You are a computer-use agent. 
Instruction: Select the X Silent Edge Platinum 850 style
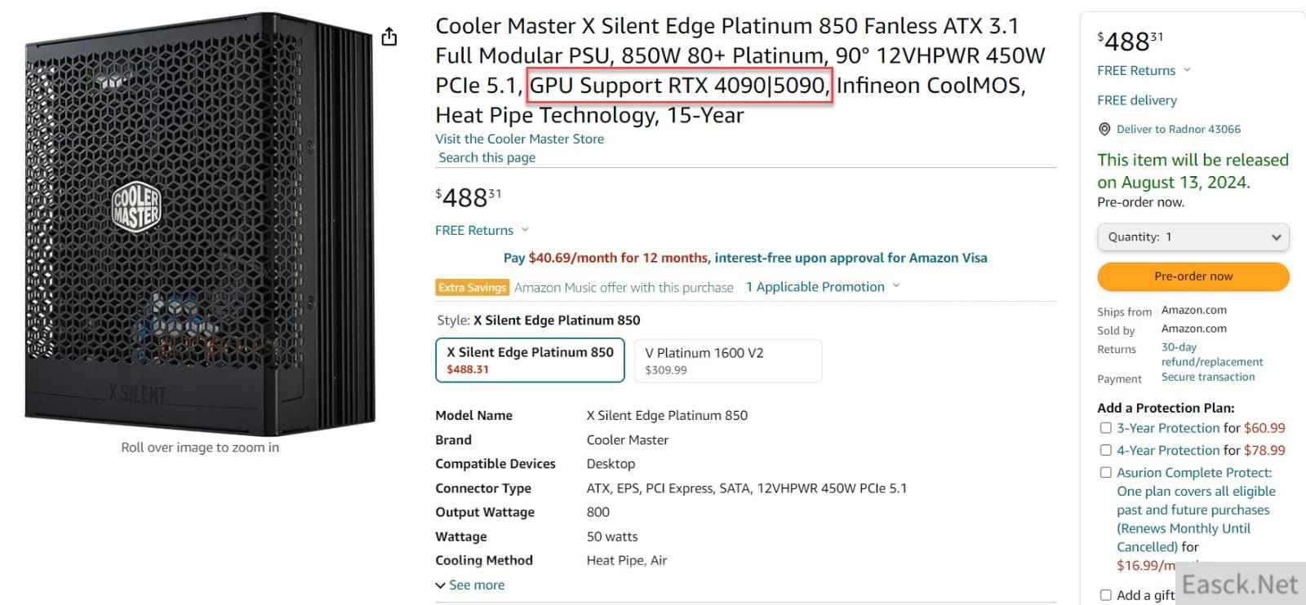[x=530, y=360]
